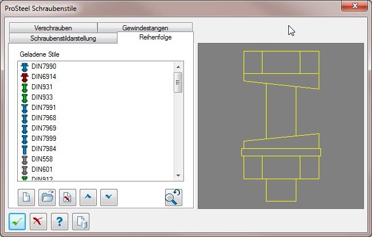Click the template database document icon

(x=81, y=222)
